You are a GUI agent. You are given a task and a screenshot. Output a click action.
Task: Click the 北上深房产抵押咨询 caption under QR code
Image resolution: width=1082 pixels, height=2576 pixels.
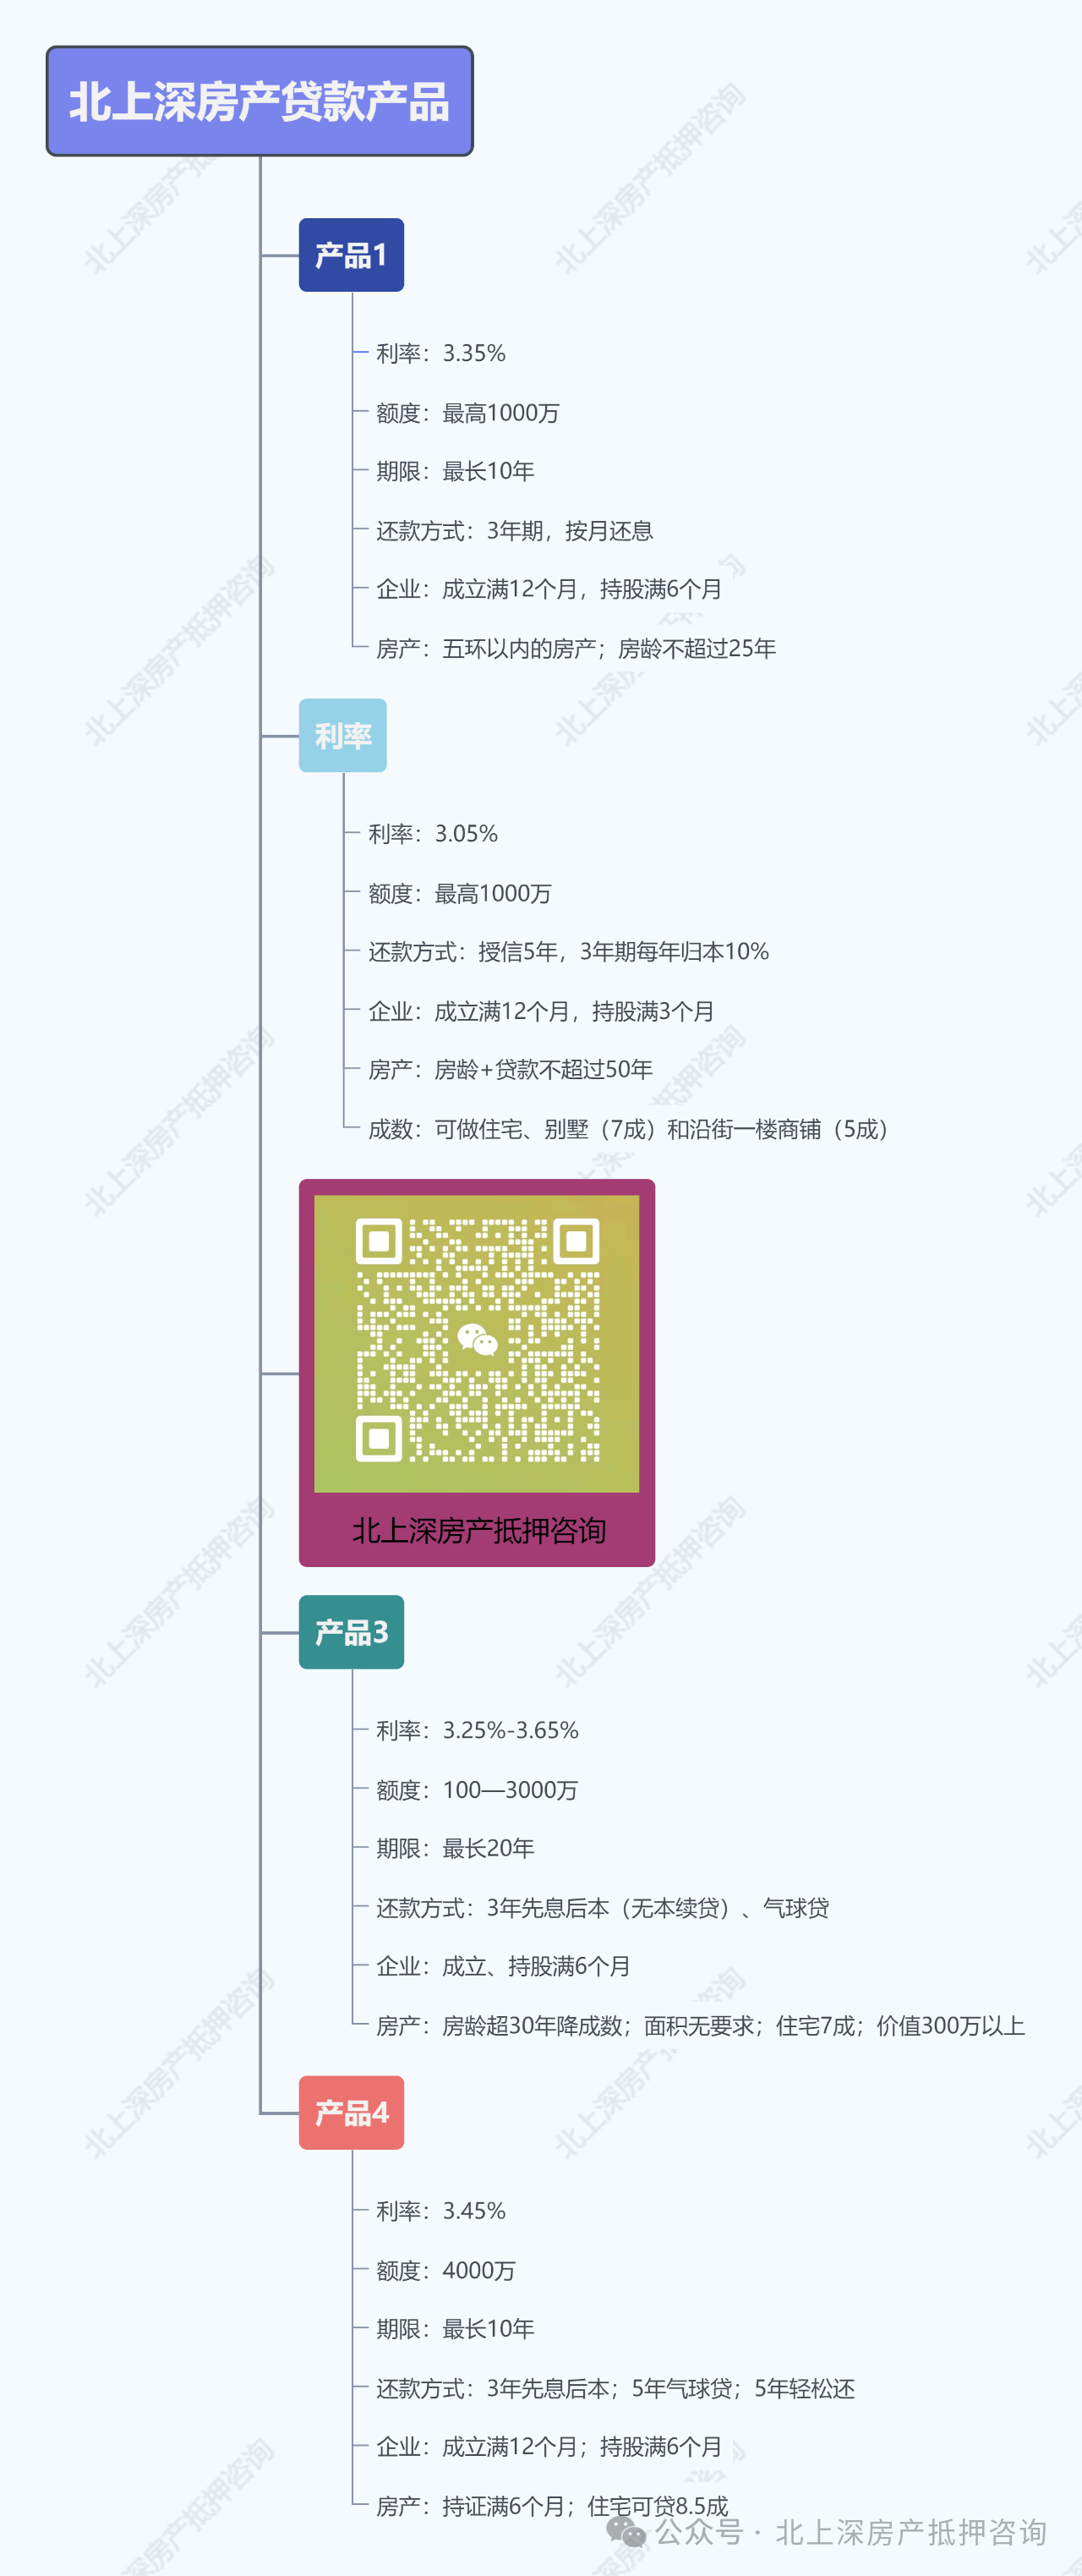[479, 1530]
